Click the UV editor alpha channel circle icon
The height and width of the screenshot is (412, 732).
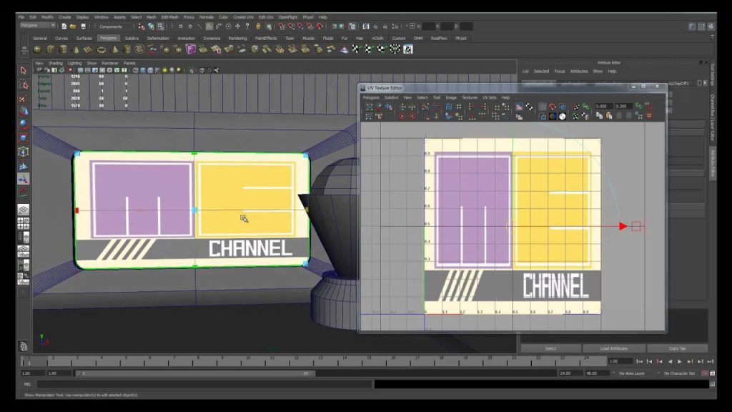(x=563, y=117)
